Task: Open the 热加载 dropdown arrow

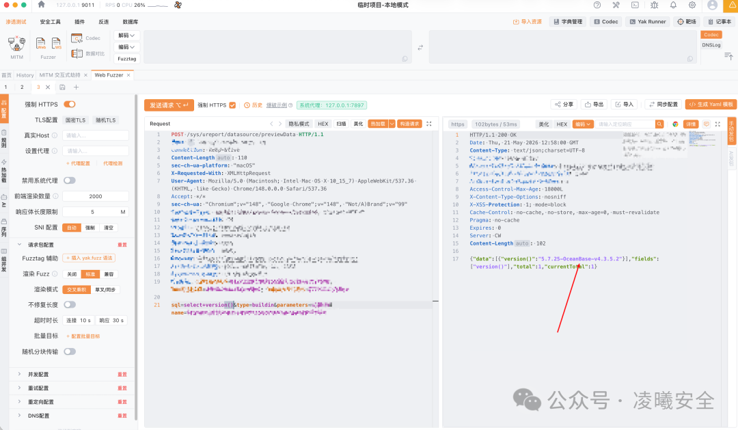Action: pos(392,124)
